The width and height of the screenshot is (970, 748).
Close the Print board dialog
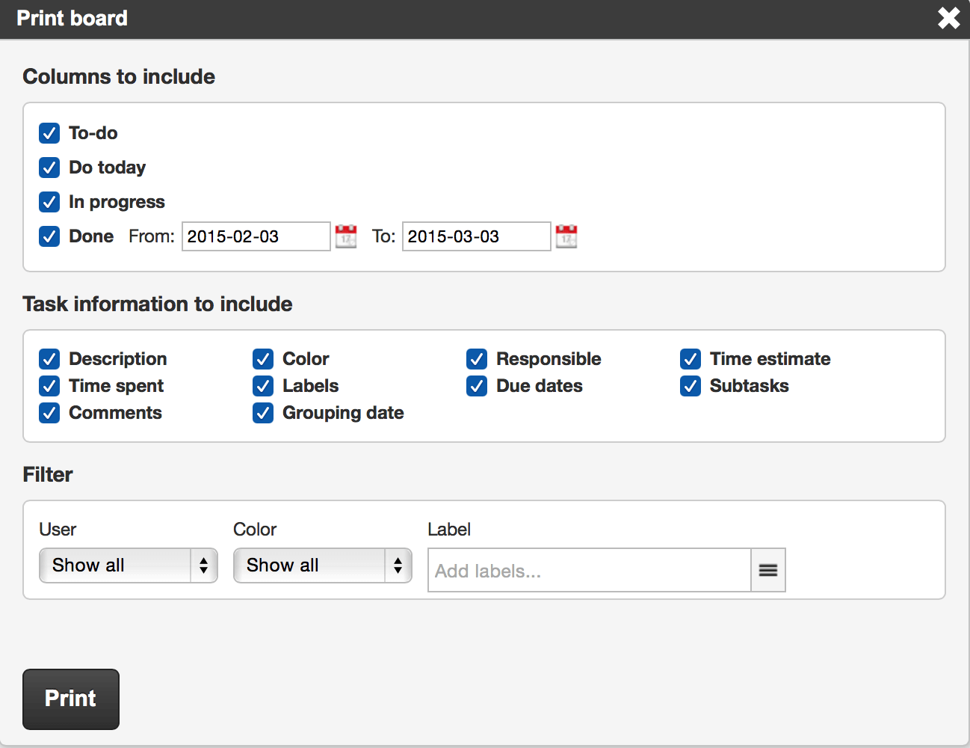coord(949,18)
